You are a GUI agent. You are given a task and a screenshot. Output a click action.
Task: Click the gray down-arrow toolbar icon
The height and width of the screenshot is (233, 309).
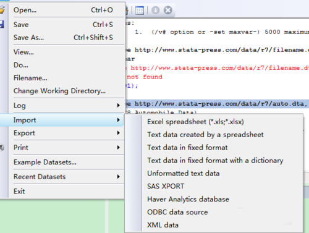156,10
